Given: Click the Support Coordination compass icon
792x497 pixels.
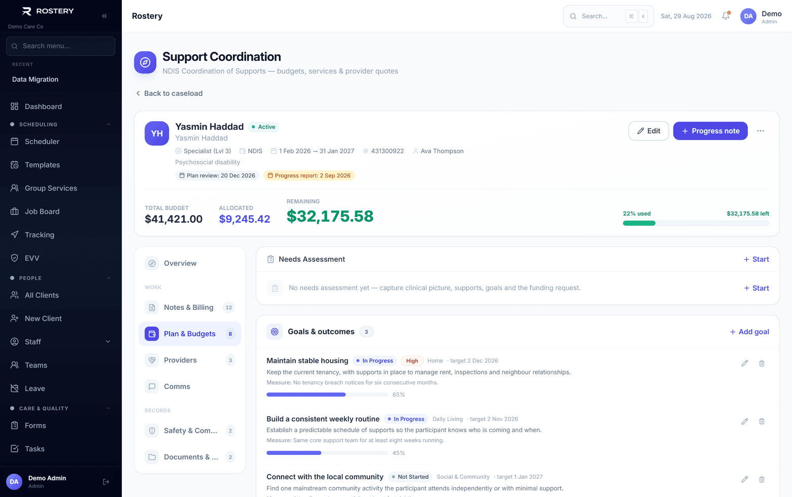Looking at the screenshot, I should [x=145, y=62].
